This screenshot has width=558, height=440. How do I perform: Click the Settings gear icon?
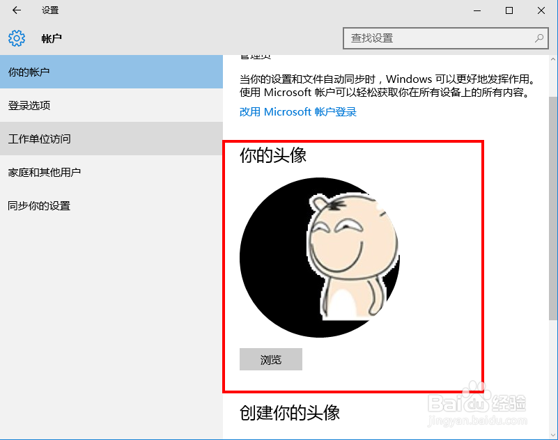[16, 38]
